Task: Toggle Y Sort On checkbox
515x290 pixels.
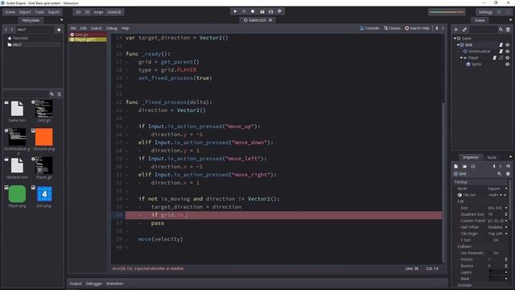Action: (x=496, y=240)
